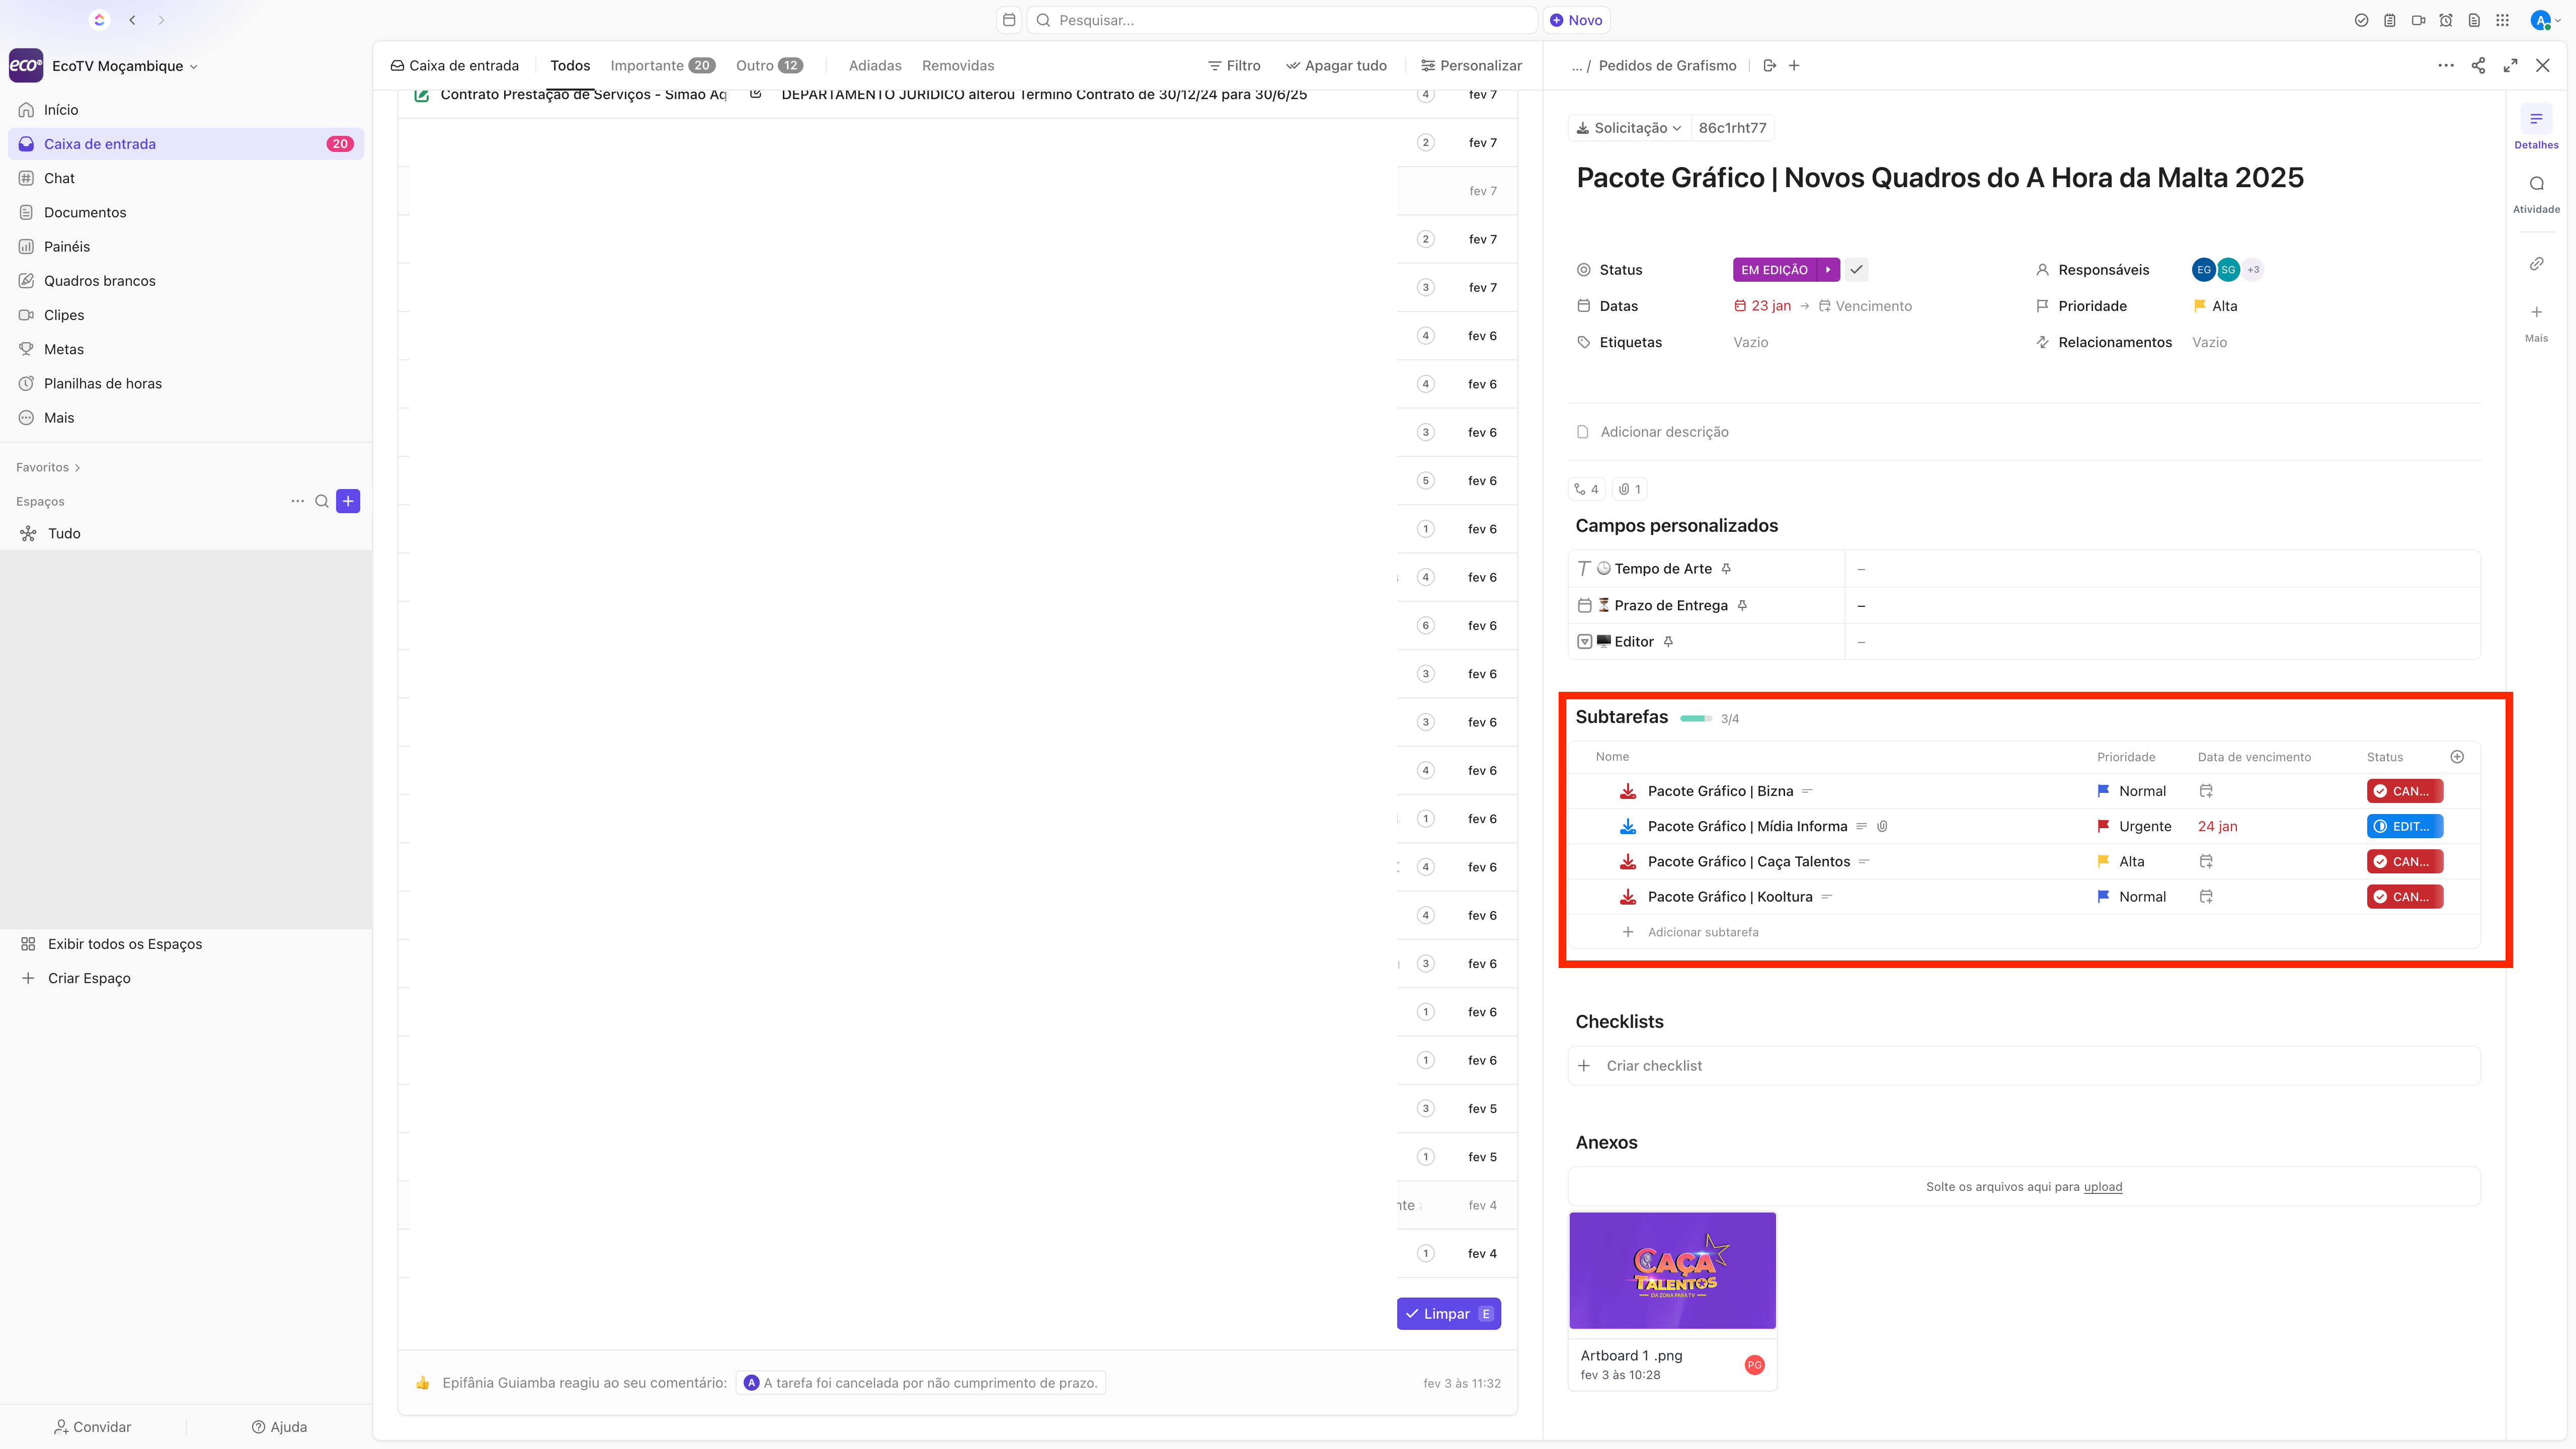2576x1449 pixels.
Task: Toggle status of Pacote Gráfico | Kooltura
Action: pos(2404,897)
